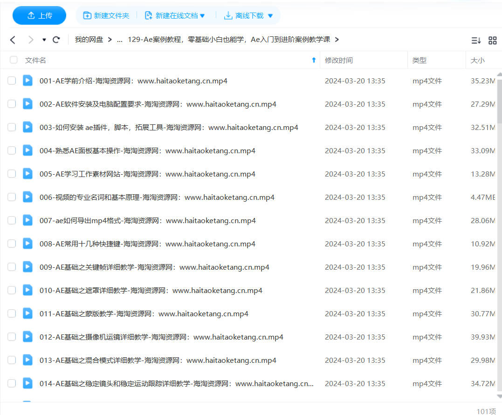Check the box for 003-如何安装 ae插件
Viewport: 502px width, 415px height.
(x=12, y=127)
